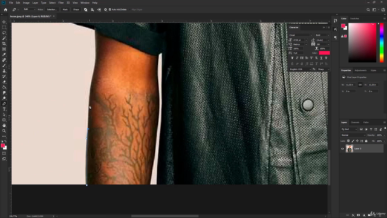
Task: Open the path operations icon in options bar
Action: [x=86, y=10]
